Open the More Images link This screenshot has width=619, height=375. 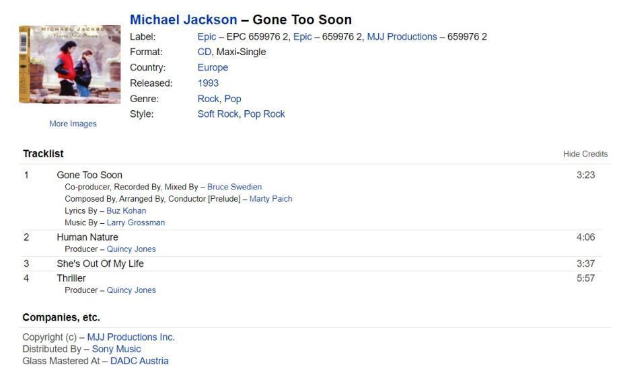pyautogui.click(x=73, y=124)
